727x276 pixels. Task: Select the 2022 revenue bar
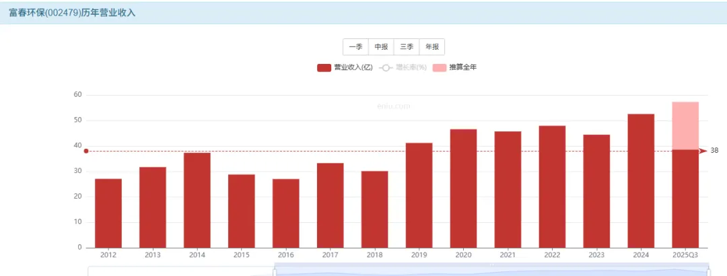pos(552,186)
